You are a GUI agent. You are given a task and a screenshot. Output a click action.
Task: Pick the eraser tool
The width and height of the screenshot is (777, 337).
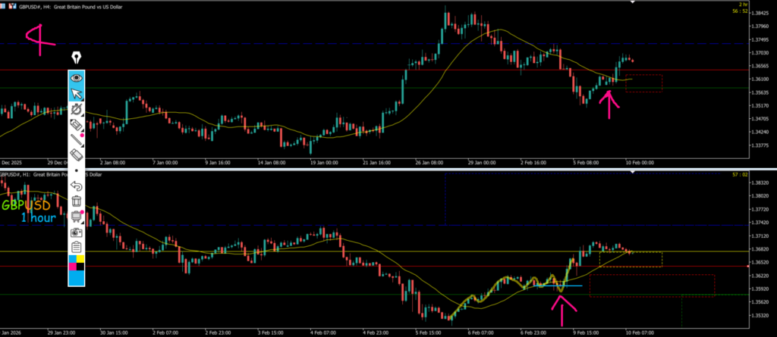[x=76, y=154]
